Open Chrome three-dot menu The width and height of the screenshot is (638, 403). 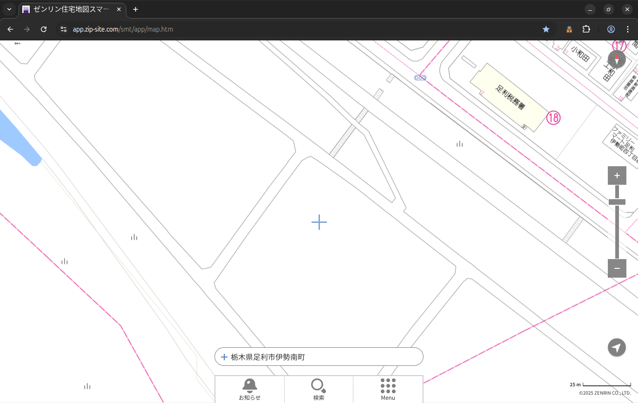(628, 29)
